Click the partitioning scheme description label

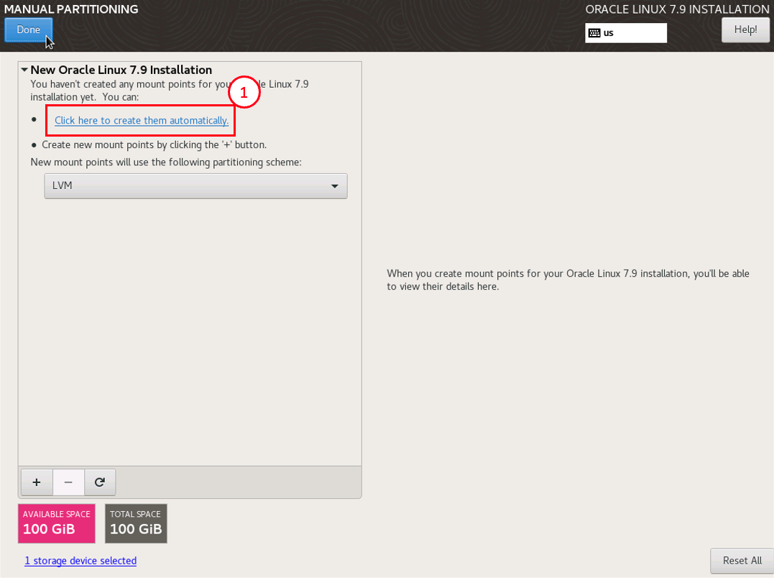coord(166,162)
